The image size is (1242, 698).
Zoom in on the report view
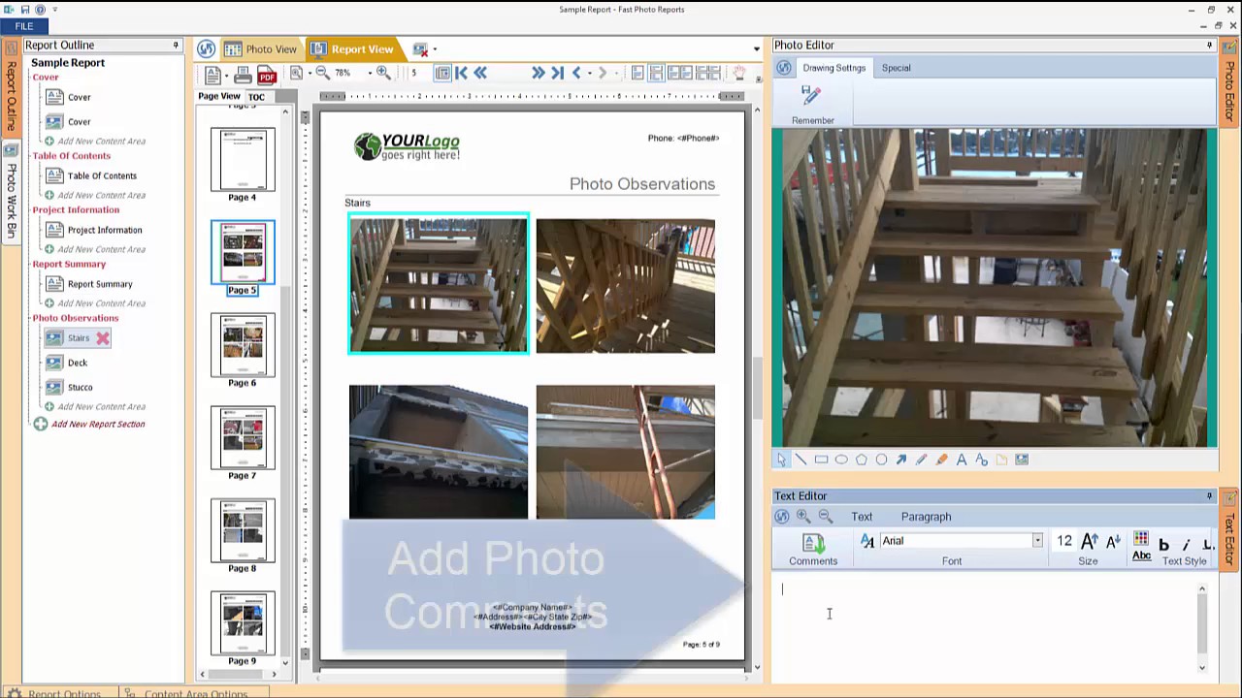point(383,73)
